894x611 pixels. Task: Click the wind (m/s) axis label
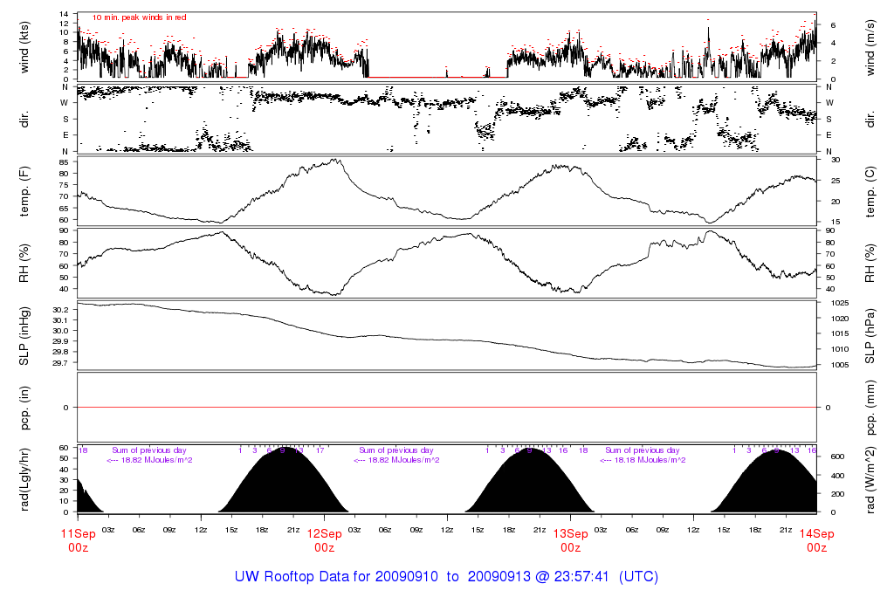[870, 45]
